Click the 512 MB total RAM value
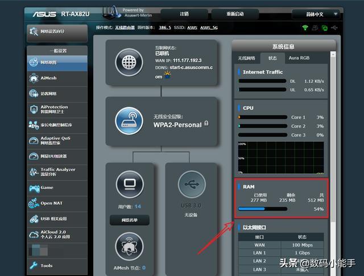The height and width of the screenshot is (276, 364). pos(316,200)
